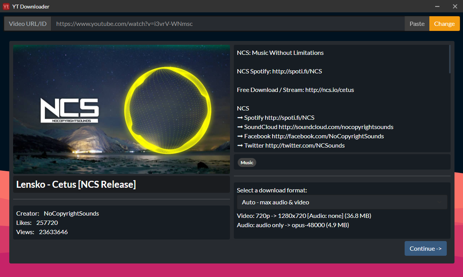Click the video title Lensko - Cetus [NCS Release]
The image size is (463, 277).
click(x=76, y=185)
